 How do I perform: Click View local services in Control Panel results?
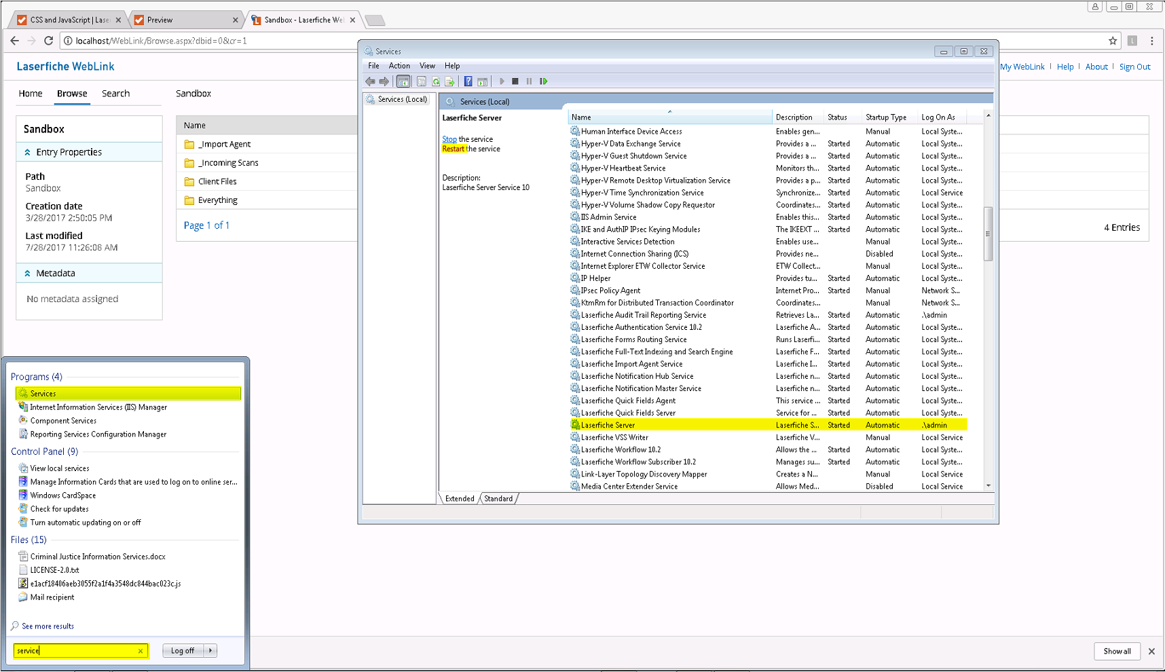pos(60,468)
